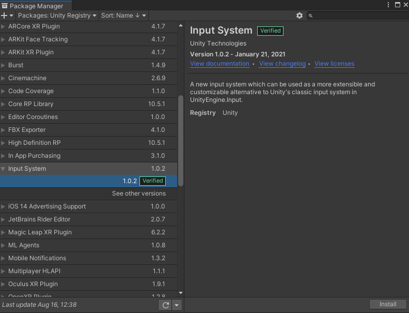Refresh the package list
The width and height of the screenshot is (409, 313).
pos(165,305)
